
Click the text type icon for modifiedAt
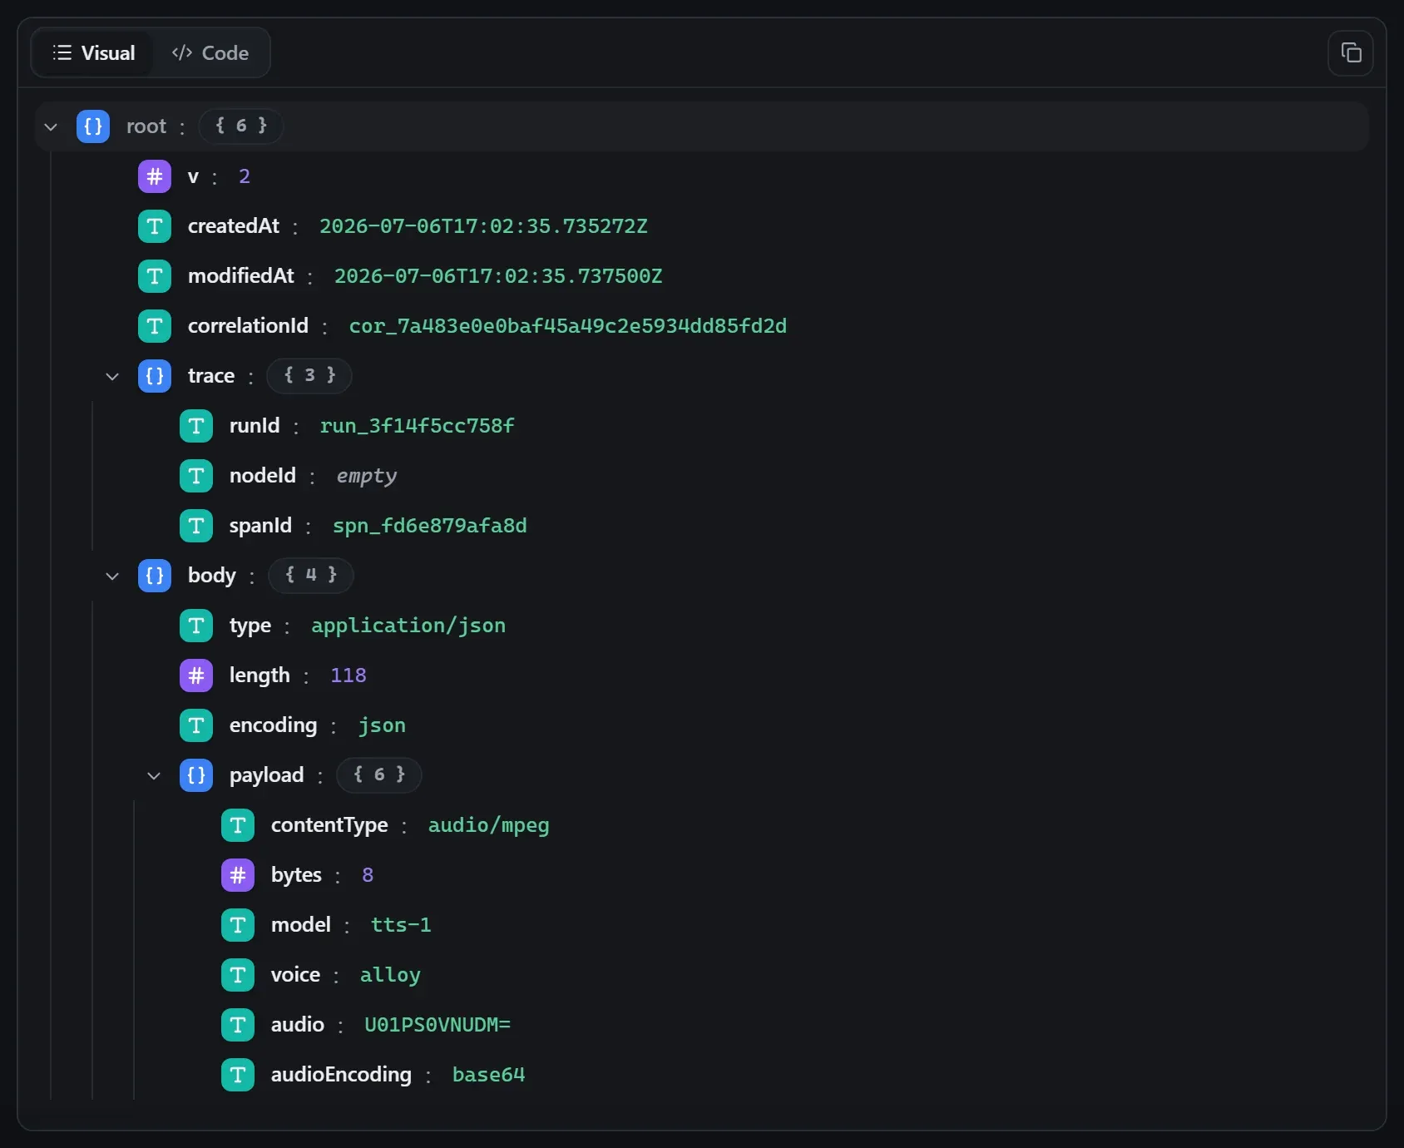coord(155,276)
